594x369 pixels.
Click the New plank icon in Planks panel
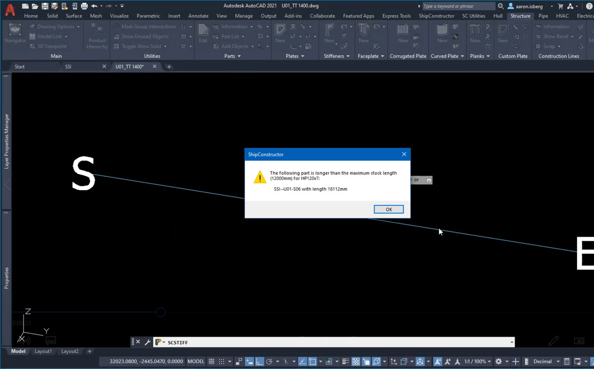coord(475,34)
